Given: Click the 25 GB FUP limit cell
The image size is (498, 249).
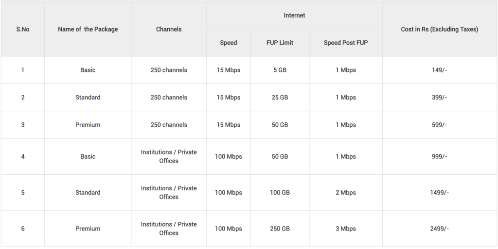Looking at the screenshot, I should point(280,97).
